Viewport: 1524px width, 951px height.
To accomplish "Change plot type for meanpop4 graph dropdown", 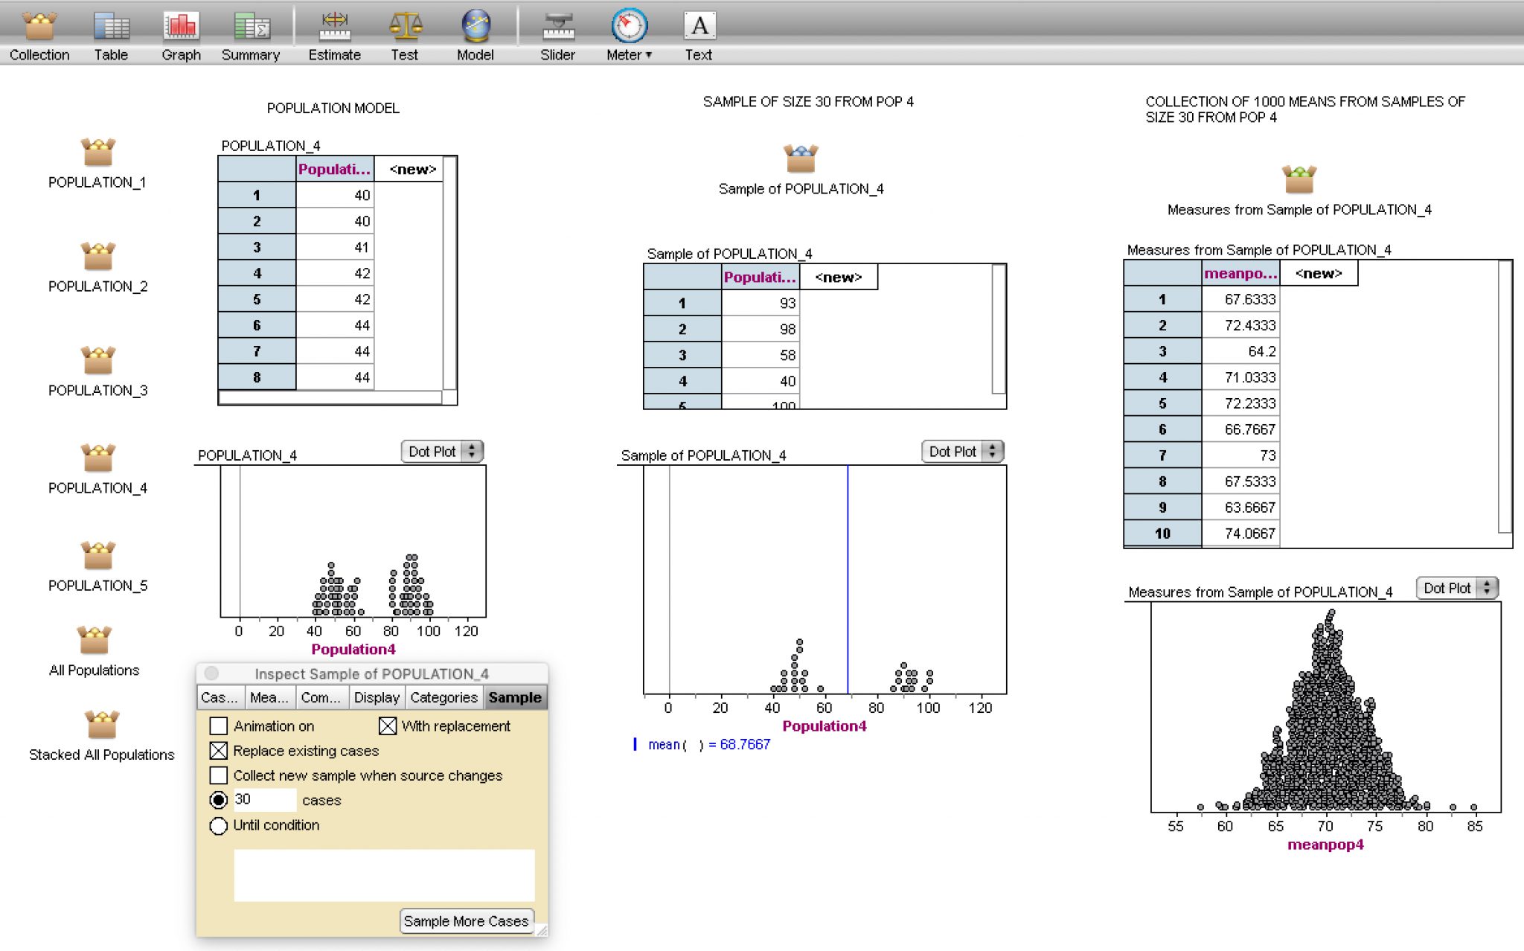I will point(1455,588).
